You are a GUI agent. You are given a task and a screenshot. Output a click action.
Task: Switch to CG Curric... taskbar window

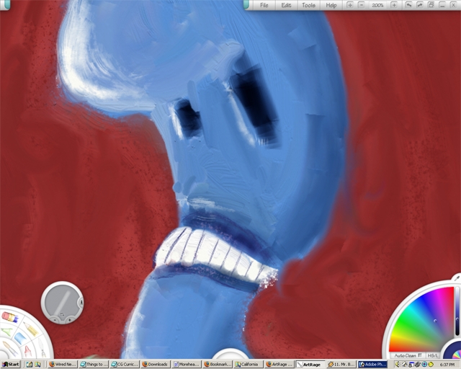click(x=125, y=364)
